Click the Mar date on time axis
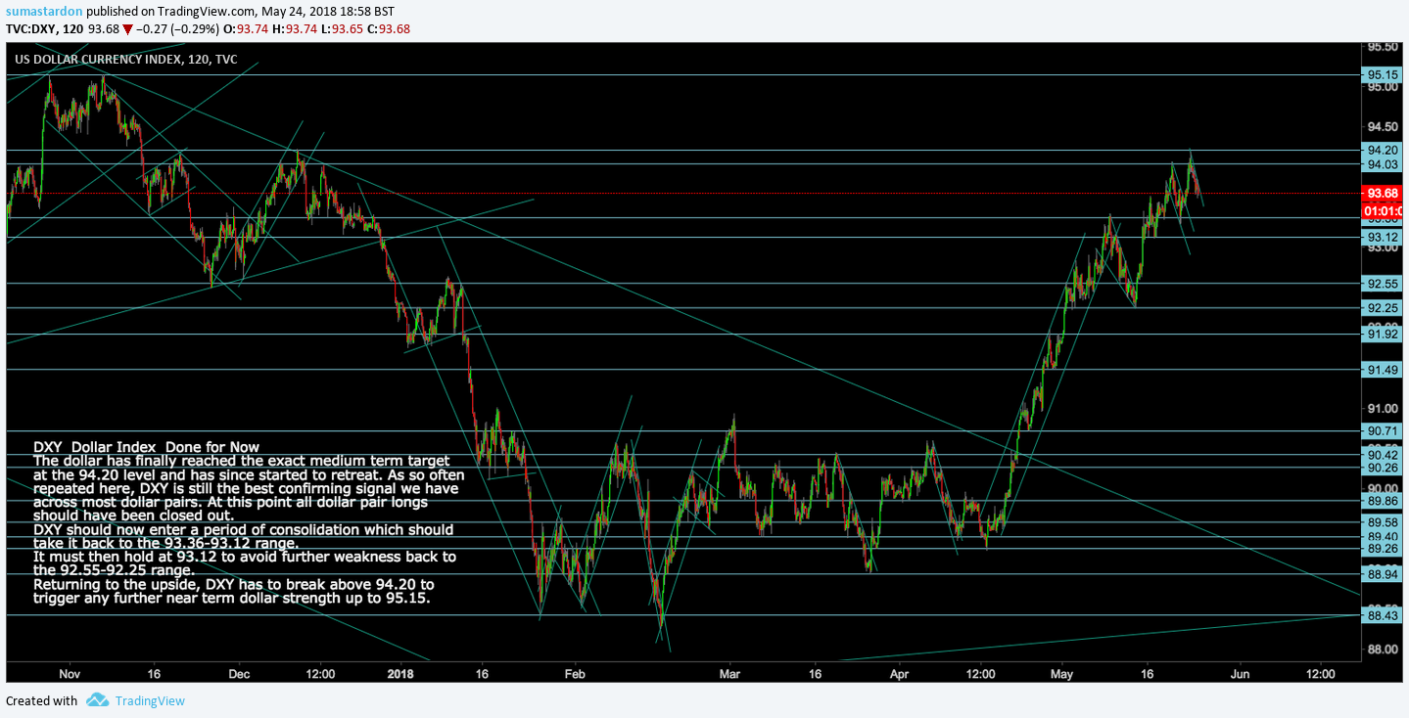Screen dimensions: 1409x718 tap(729, 674)
